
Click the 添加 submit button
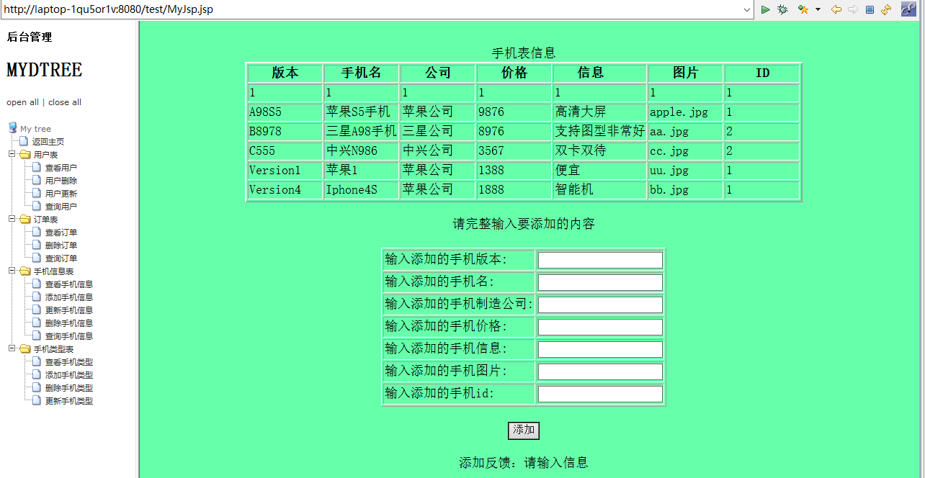pos(524,430)
